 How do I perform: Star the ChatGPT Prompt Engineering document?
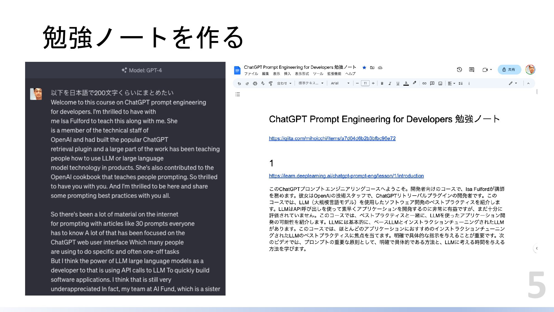point(364,68)
